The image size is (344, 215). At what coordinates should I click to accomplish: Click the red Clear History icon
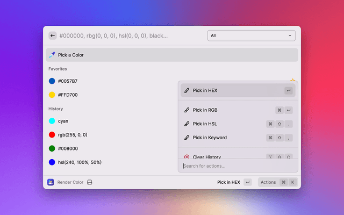(x=187, y=157)
